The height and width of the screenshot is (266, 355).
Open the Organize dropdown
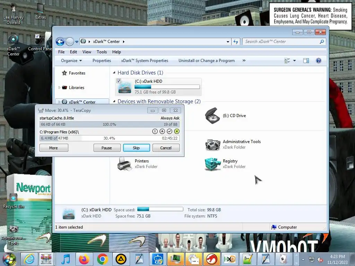click(71, 61)
